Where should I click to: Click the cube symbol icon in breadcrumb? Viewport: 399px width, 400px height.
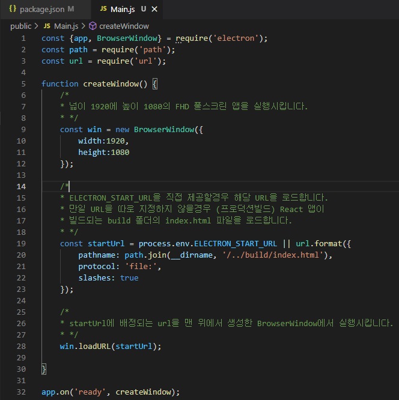pos(93,26)
